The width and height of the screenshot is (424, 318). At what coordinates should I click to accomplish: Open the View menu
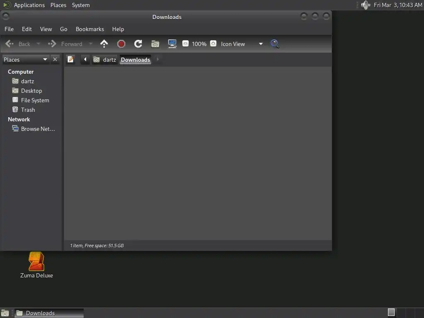click(46, 29)
